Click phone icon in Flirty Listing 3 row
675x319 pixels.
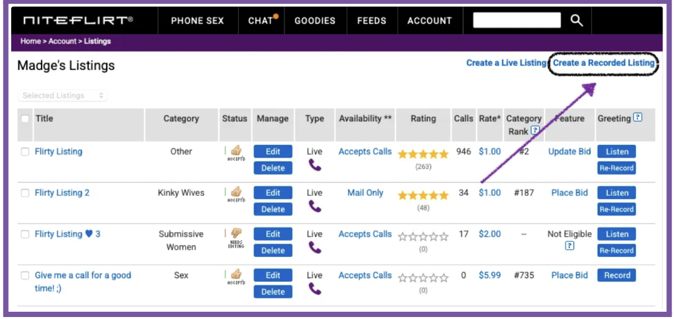(314, 248)
